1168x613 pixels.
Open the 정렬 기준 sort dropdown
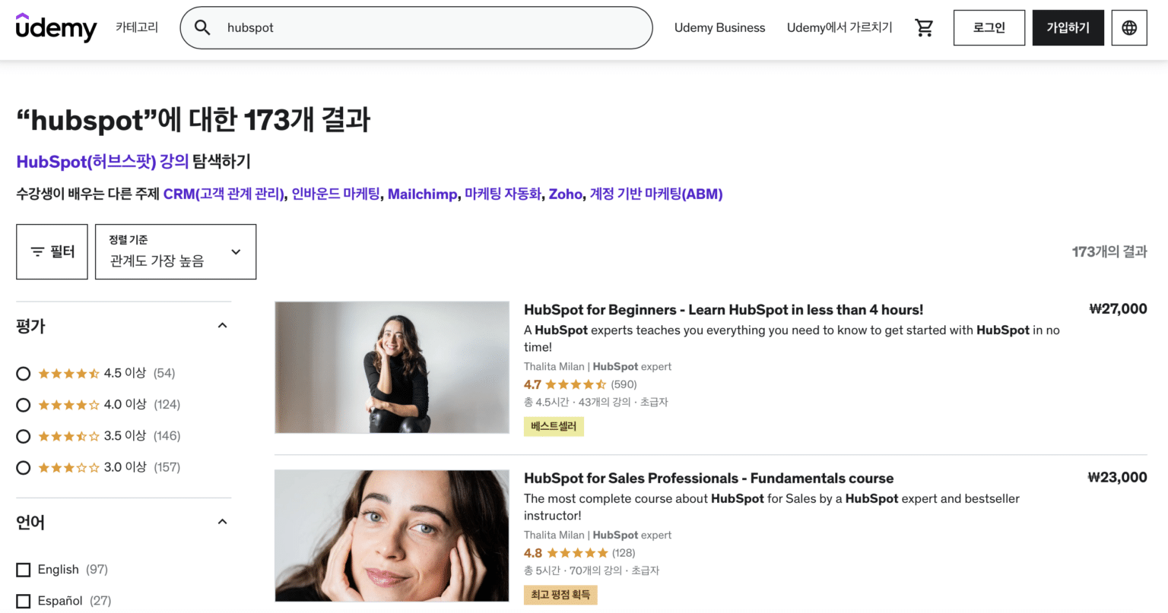[176, 251]
